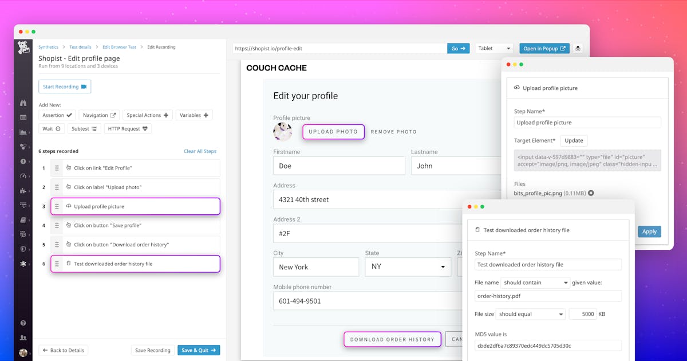Image resolution: width=687 pixels, height=361 pixels.
Task: Click the Datadog logo in sidebar
Action: [23, 48]
